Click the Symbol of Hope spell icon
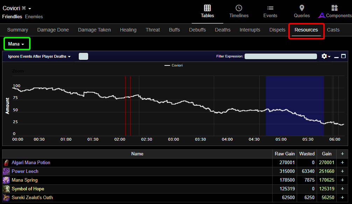 [6, 189]
